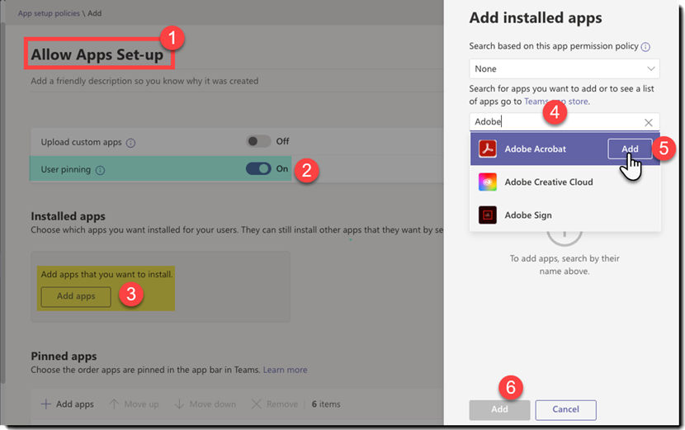Expand the app permission policy None dropdown
685x430 pixels.
click(565, 69)
